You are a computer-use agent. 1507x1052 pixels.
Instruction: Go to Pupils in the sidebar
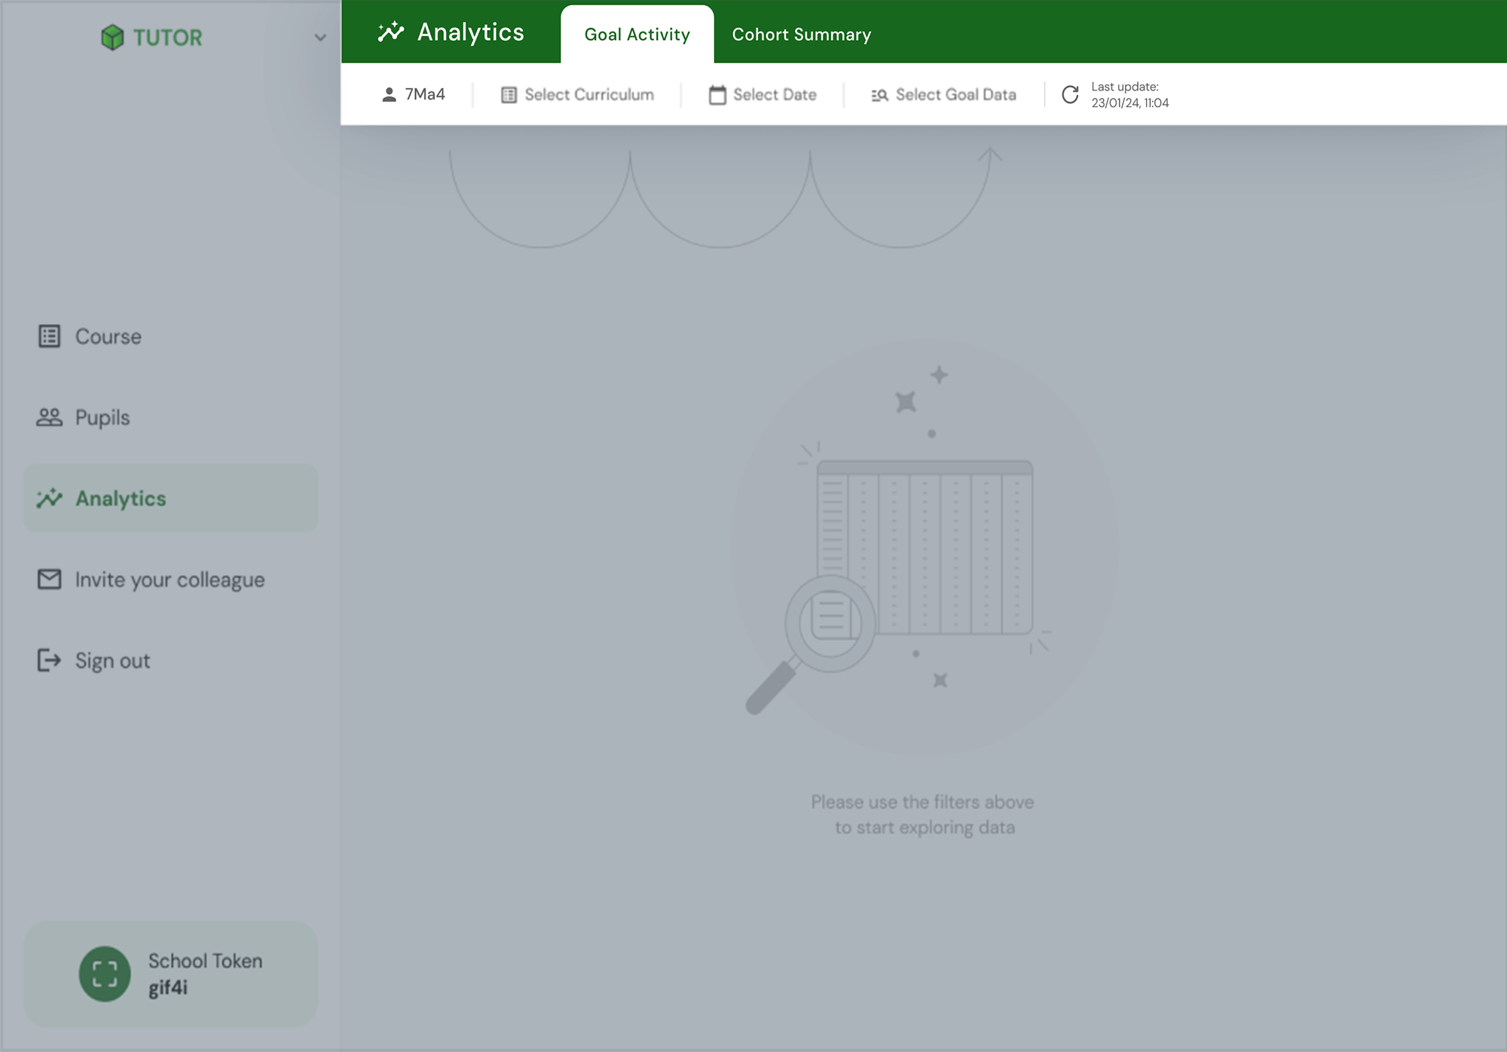click(x=102, y=417)
